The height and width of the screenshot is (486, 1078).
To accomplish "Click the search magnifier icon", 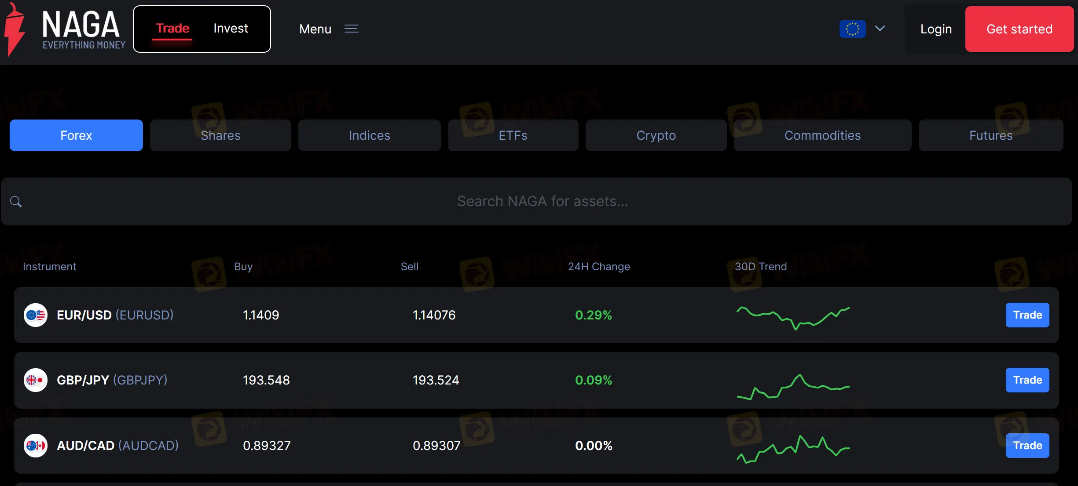I will (16, 202).
